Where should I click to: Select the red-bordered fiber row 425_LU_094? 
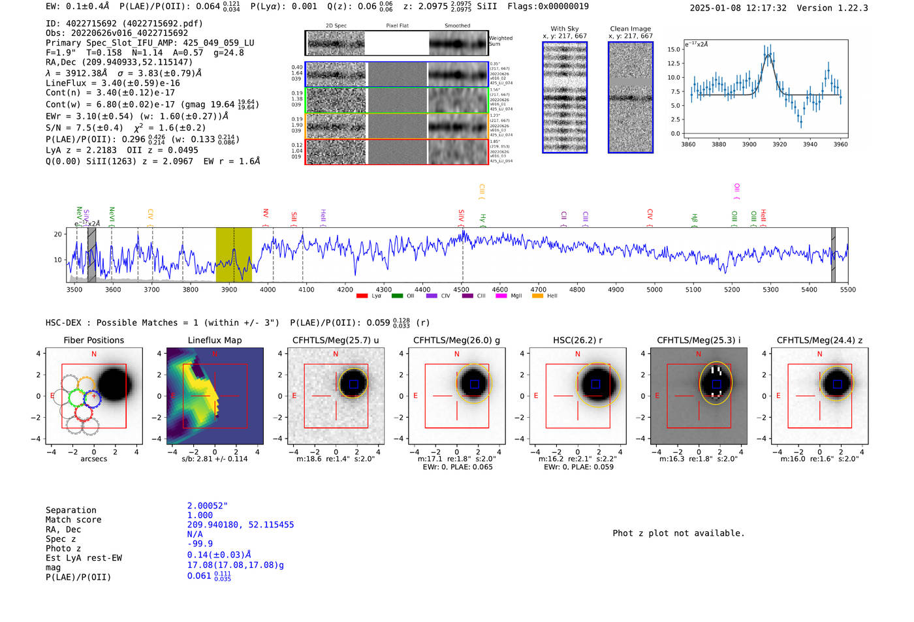[396, 151]
